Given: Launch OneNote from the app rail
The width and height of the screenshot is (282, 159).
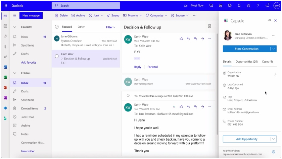Looking at the screenshot, I should (5, 98).
